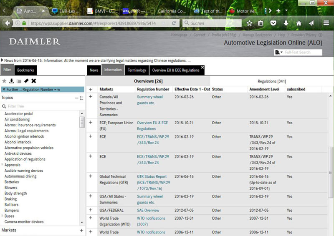334x236 pixels.
Task: Select the Autonomous driving topic
Action: coord(20,176)
